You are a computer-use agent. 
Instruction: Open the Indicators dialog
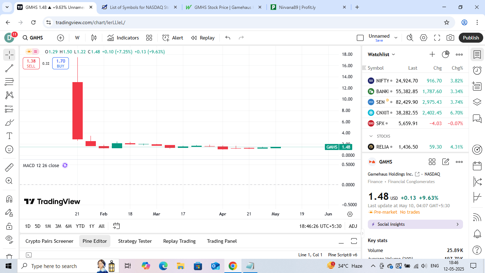pyautogui.click(x=123, y=38)
